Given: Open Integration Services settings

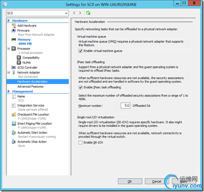Looking at the screenshot, I should point(31,105).
